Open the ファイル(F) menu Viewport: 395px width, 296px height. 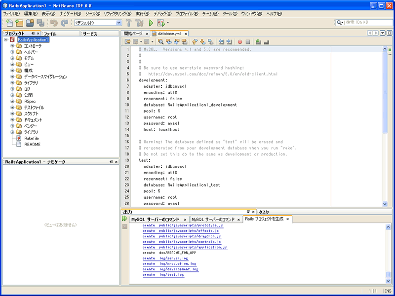[x=11, y=14]
